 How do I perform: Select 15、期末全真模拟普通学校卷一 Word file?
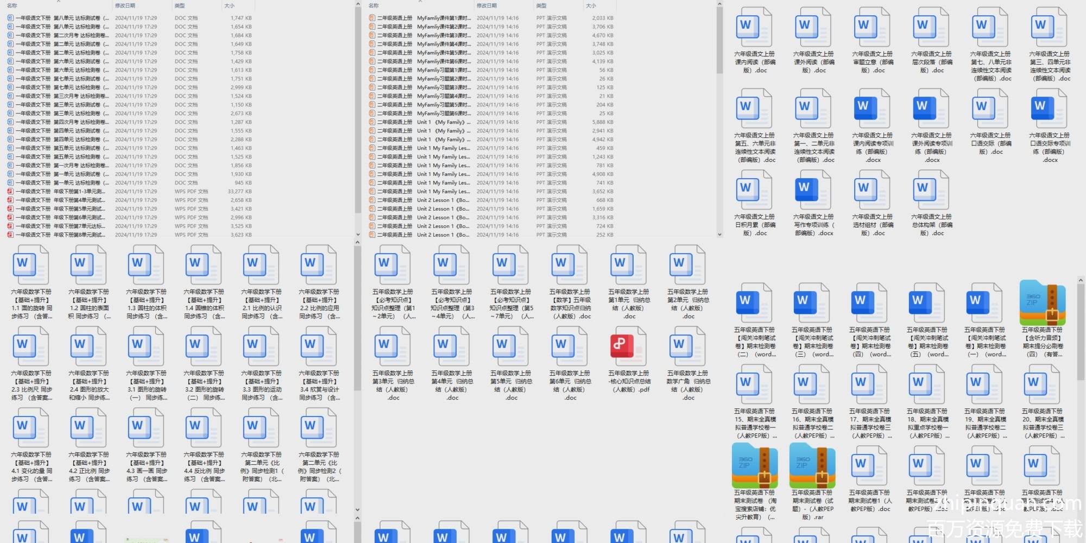754,384
